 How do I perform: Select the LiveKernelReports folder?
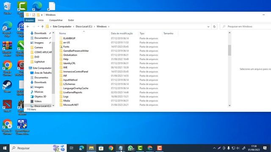pos(72,92)
